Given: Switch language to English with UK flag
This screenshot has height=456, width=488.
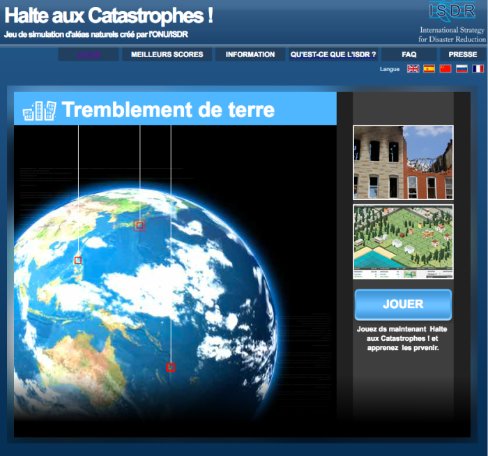Looking at the screenshot, I should 413,69.
